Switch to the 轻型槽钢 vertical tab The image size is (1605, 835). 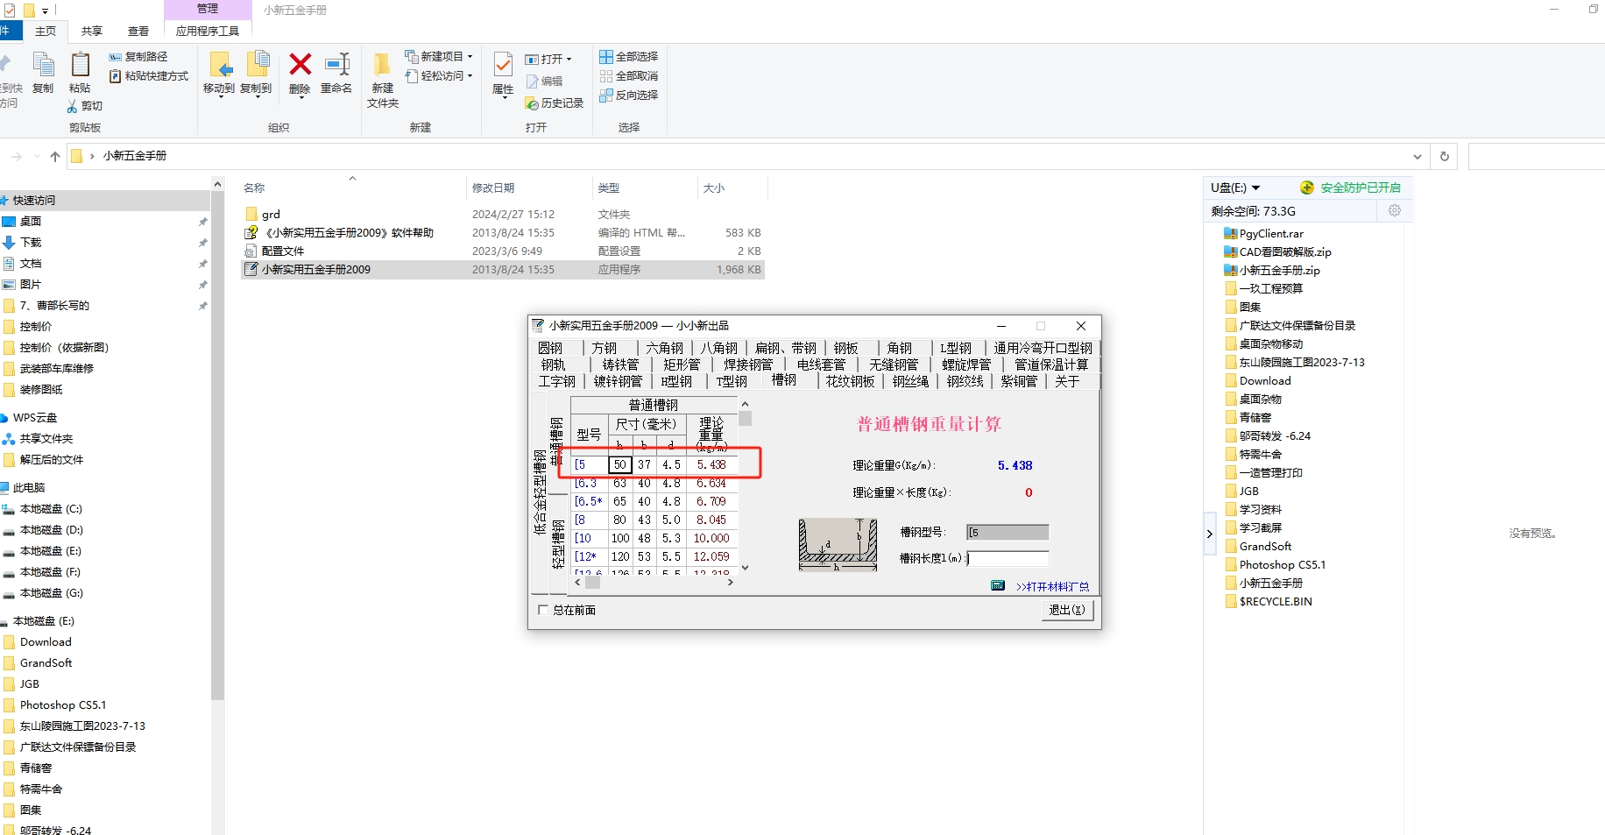(557, 543)
